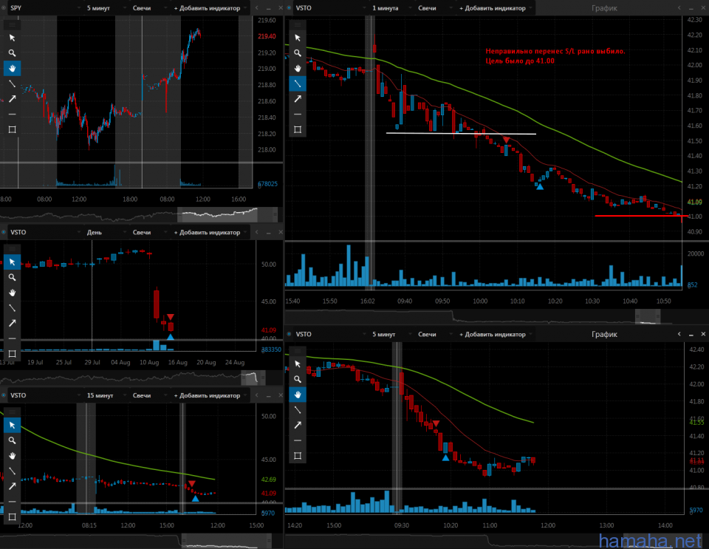
Task: Select the hand pan tool in SPY chart
Action: click(x=13, y=68)
